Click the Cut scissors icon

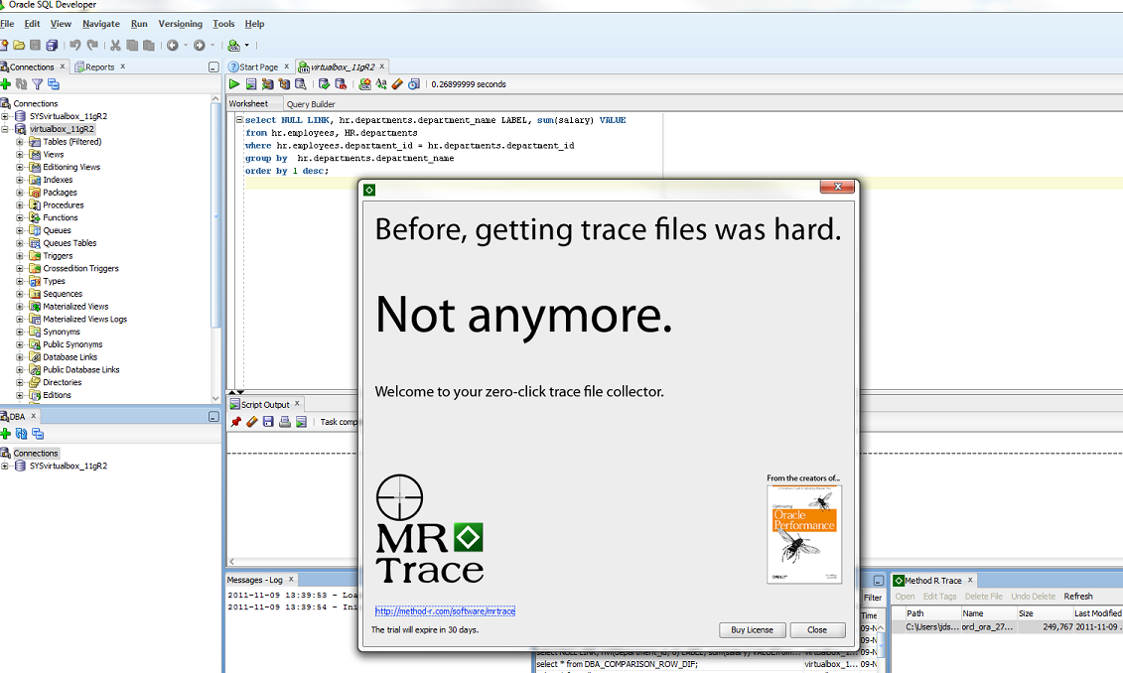(115, 45)
